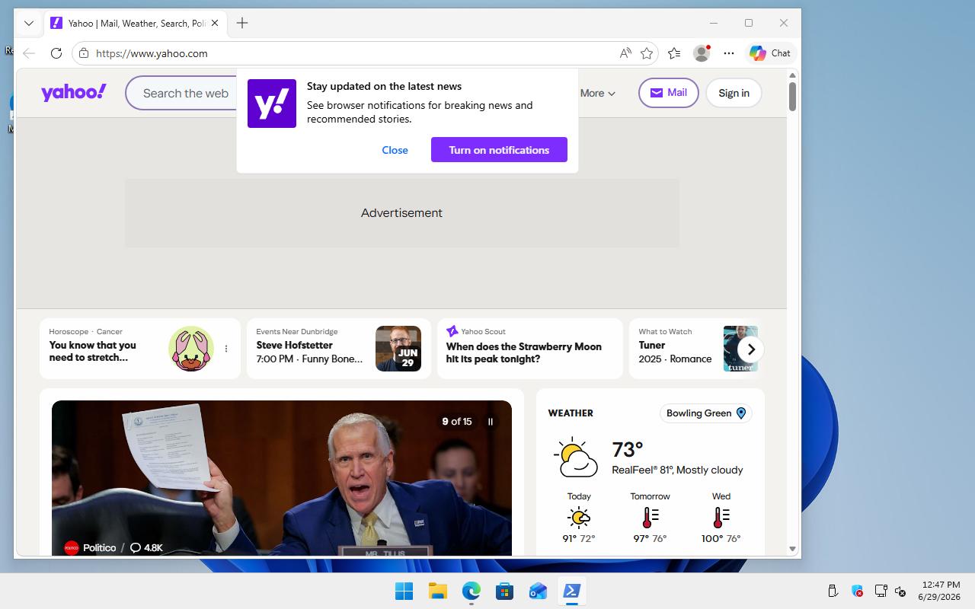Add this page to favorites star
Screen dimensions: 975x609
pyautogui.click(x=647, y=53)
